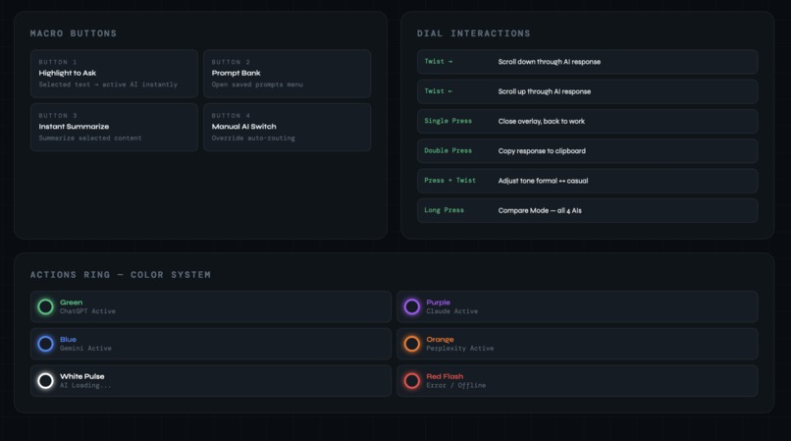
Task: Click the 'Red Flash' color name
Action: [445, 376]
